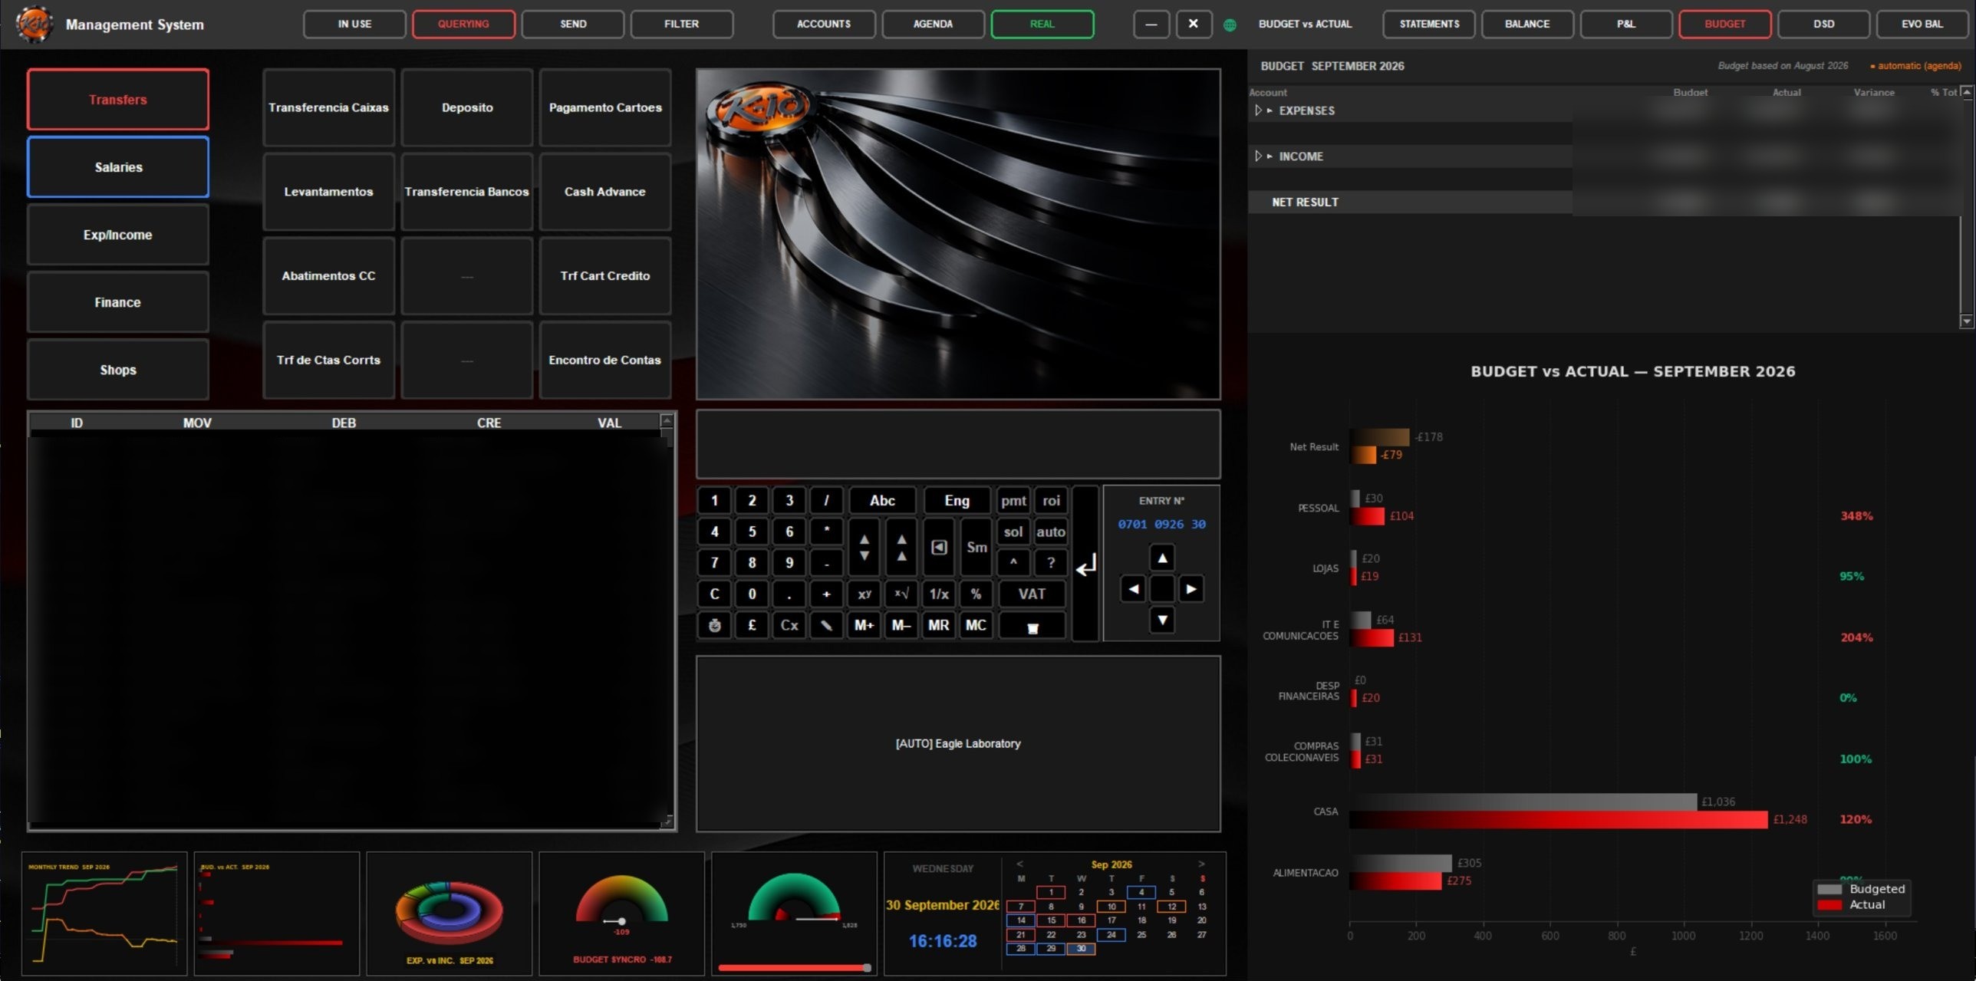Click the green globe status icon
Viewport: 1976px width, 981px height.
point(1230,25)
